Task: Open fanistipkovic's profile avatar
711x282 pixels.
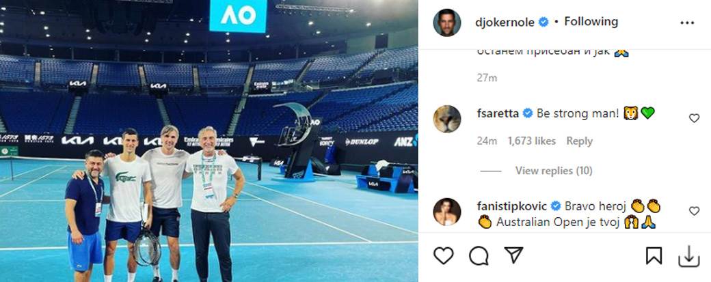Action: (447, 212)
